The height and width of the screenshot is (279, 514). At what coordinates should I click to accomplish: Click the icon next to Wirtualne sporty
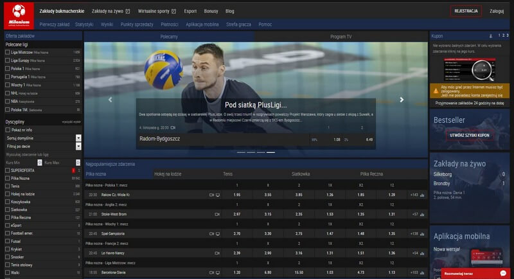(x=173, y=12)
